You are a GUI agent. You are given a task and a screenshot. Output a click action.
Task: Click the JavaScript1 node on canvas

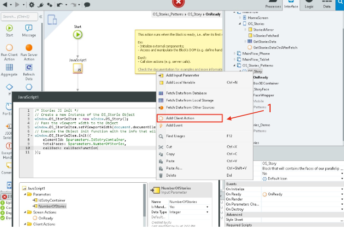[78, 69]
